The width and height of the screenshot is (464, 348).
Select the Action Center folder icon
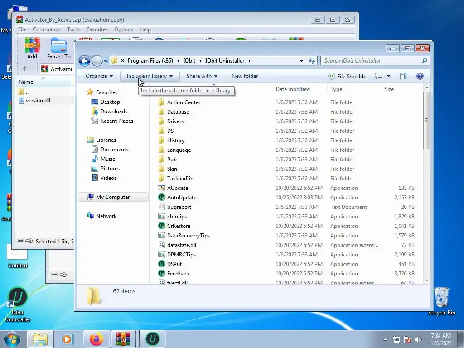pos(162,102)
